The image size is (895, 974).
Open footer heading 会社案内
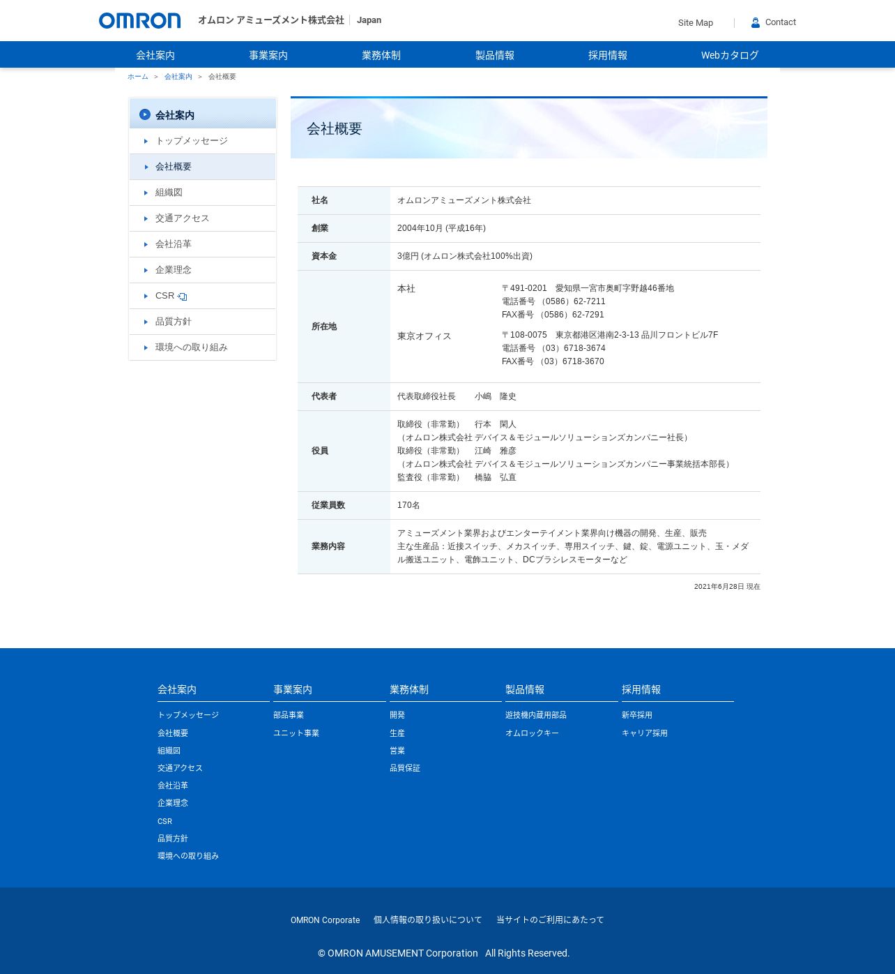coord(177,689)
